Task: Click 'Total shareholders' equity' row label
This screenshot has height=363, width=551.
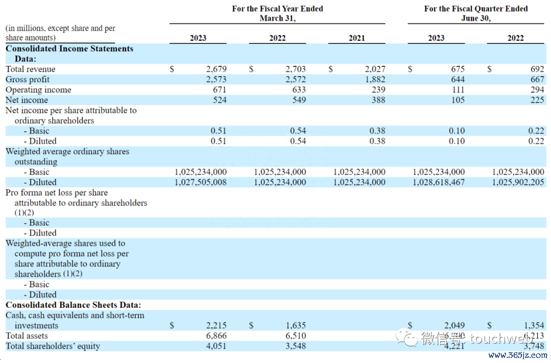Action: point(53,346)
